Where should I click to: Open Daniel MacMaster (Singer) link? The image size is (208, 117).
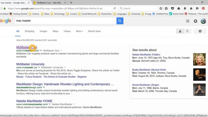click(x=146, y=85)
